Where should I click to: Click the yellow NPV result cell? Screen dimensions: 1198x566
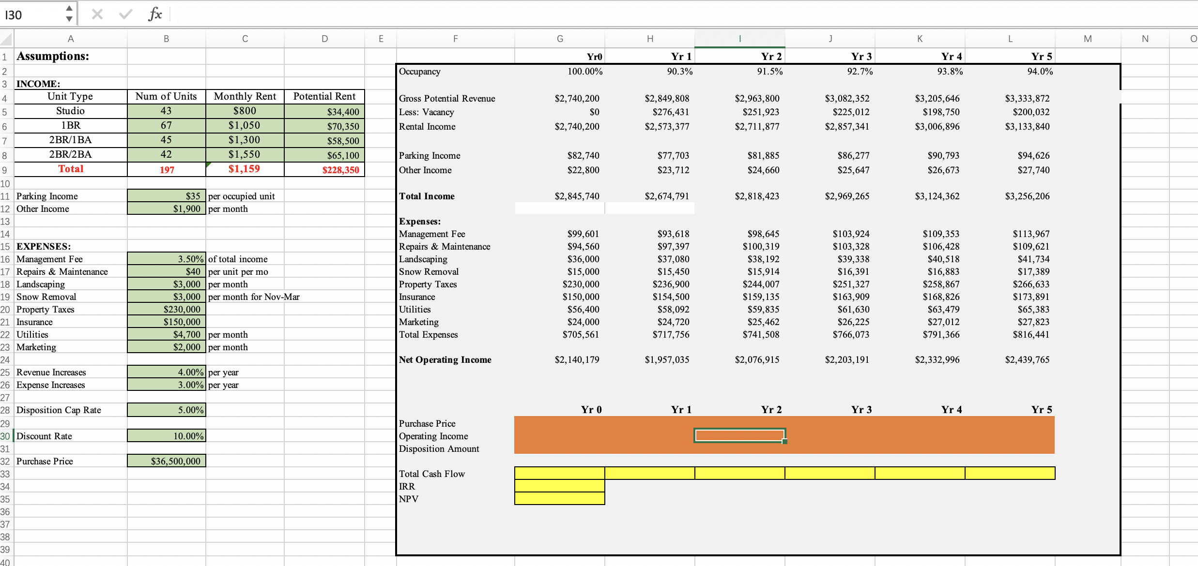(559, 499)
